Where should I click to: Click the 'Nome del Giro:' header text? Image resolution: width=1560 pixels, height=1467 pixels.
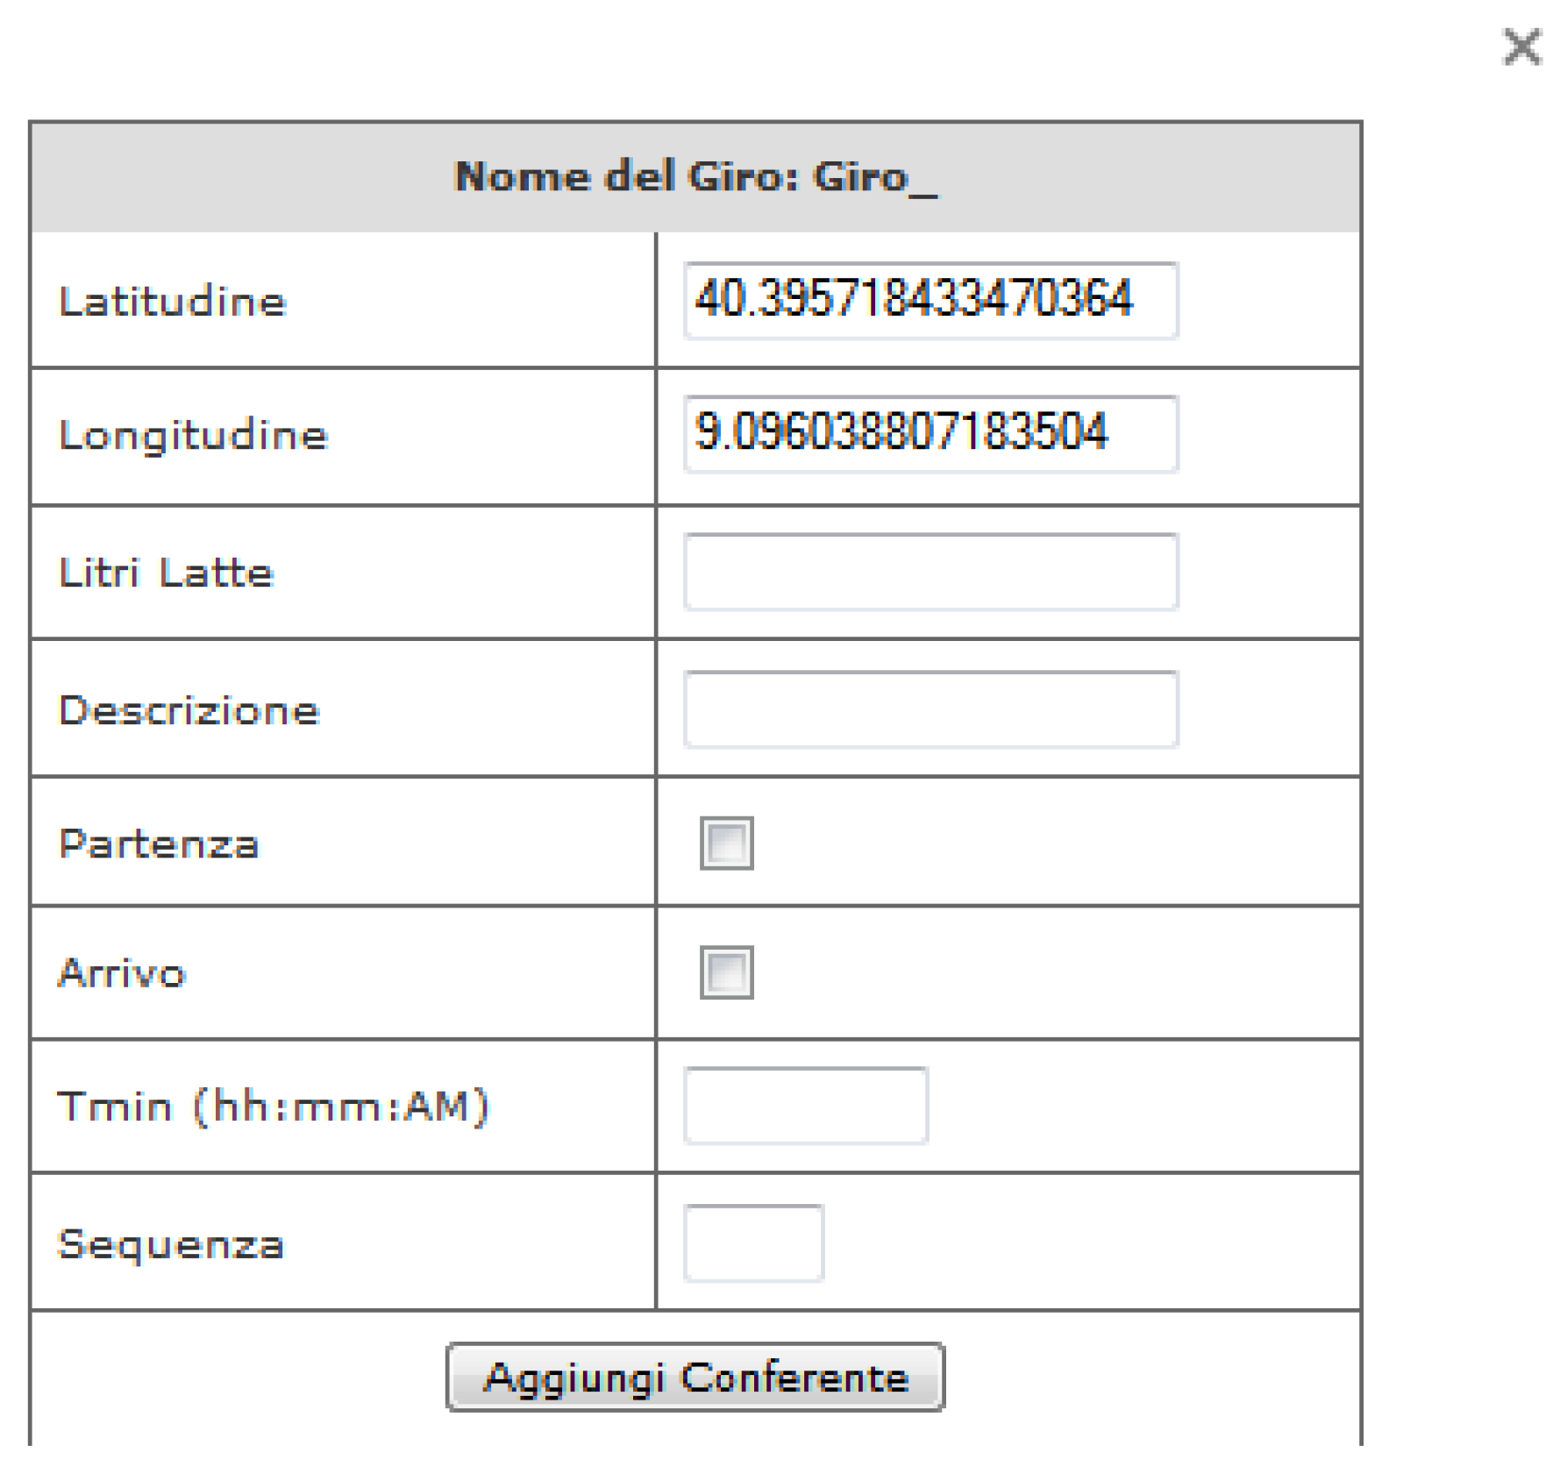pyautogui.click(x=627, y=176)
